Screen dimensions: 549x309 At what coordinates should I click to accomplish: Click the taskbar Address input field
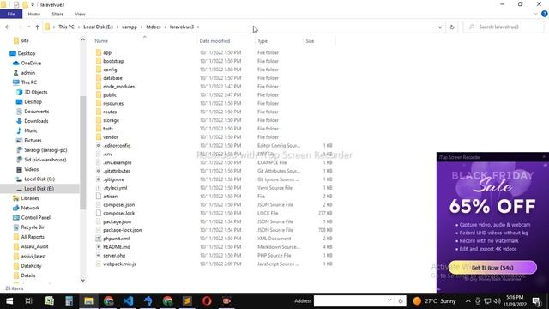350,300
